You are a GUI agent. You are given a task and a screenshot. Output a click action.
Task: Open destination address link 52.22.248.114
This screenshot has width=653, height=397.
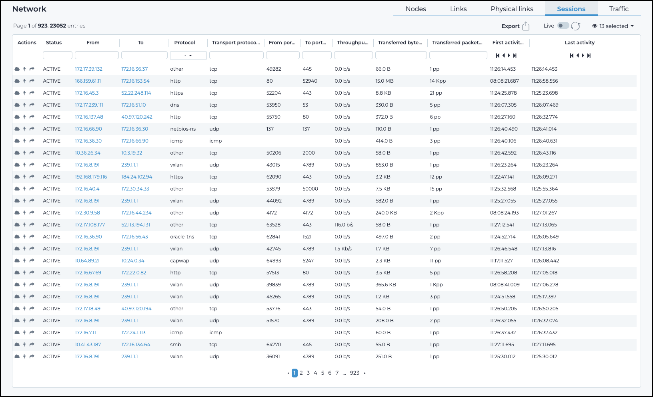coord(136,93)
